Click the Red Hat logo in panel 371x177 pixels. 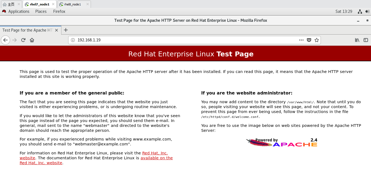(x=4, y=11)
